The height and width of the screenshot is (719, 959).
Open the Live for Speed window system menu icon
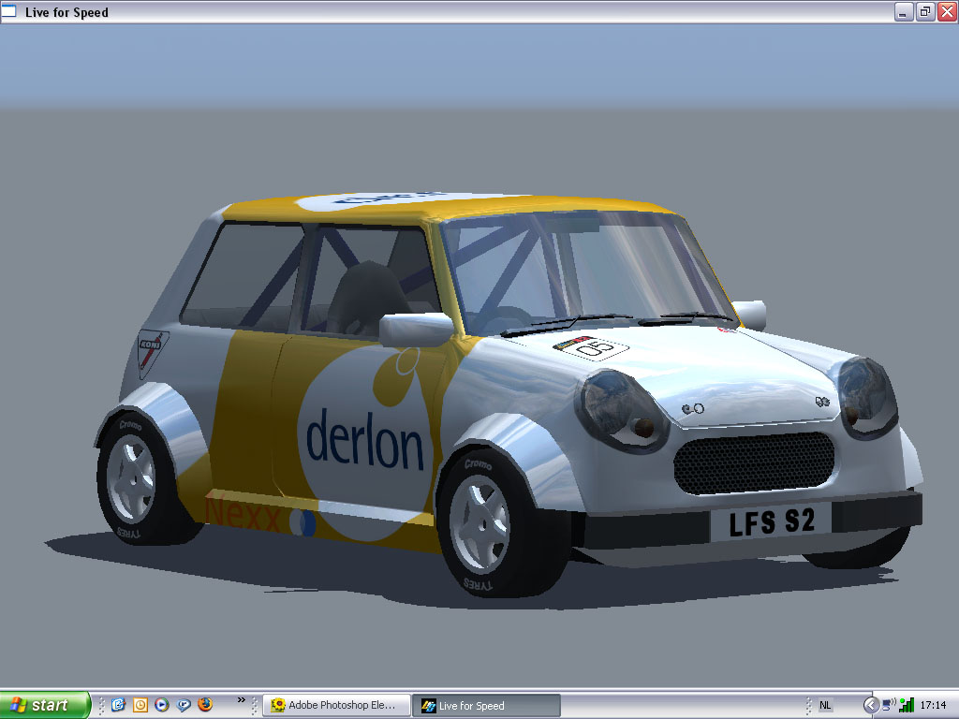tap(8, 11)
